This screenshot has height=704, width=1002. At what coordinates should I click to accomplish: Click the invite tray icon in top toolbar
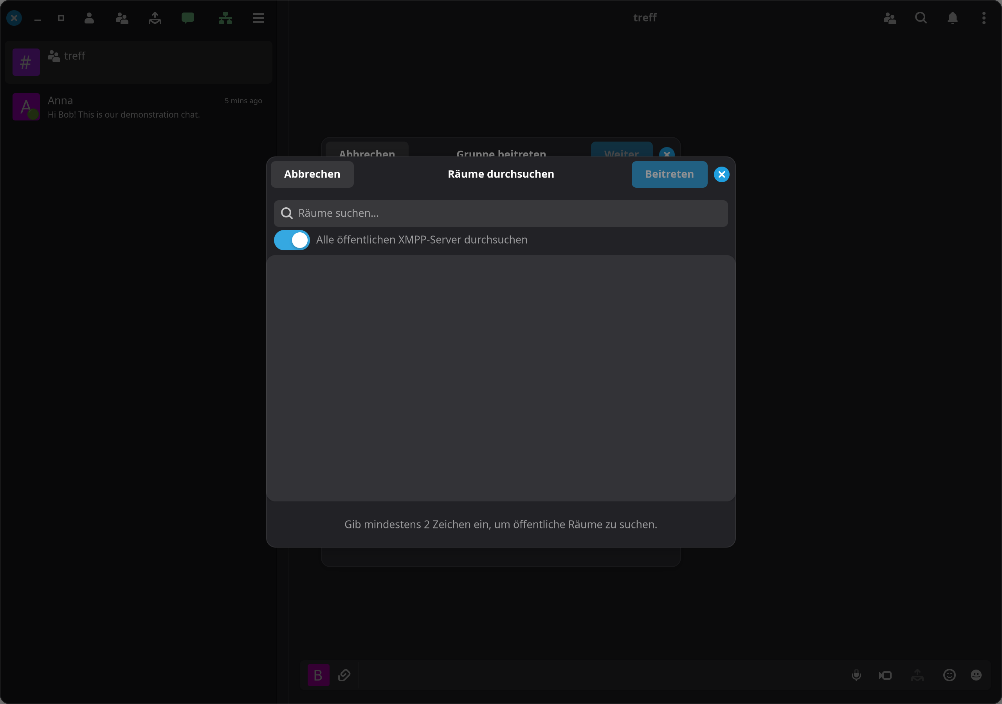[155, 18]
